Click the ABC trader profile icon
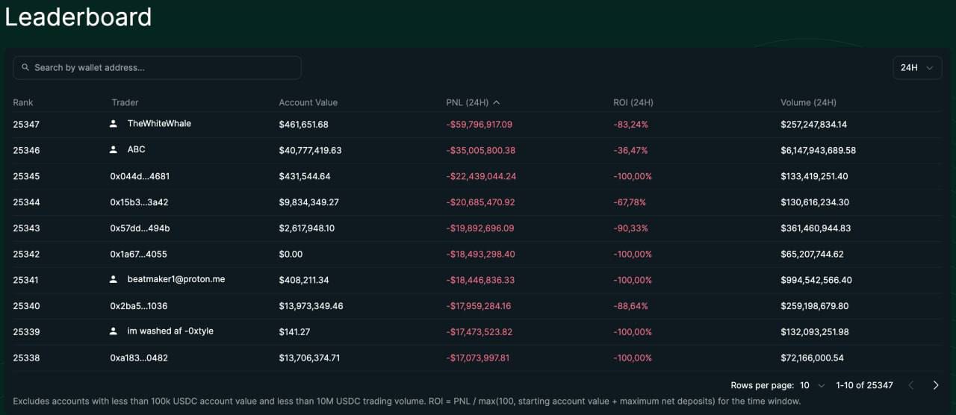The width and height of the screenshot is (956, 415). pyautogui.click(x=114, y=150)
